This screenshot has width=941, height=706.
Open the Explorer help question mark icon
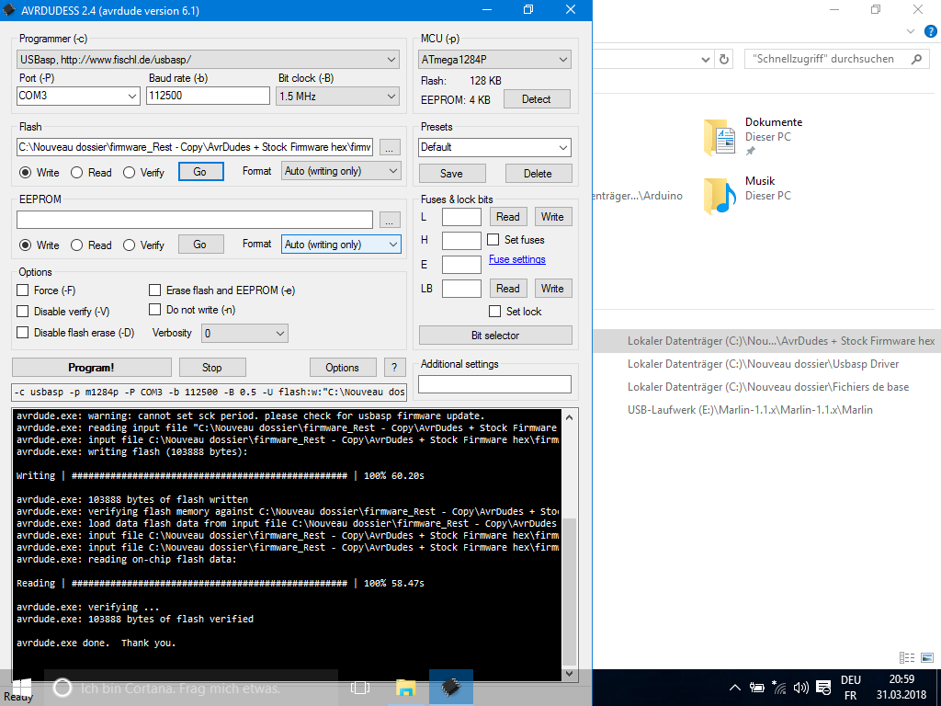pyautogui.click(x=931, y=32)
